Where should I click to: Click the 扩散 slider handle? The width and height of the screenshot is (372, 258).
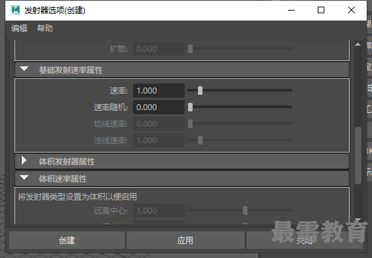[x=190, y=48]
